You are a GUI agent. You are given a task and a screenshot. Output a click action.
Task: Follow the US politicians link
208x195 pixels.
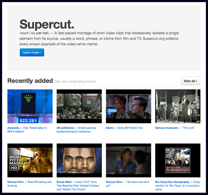coord(65,128)
